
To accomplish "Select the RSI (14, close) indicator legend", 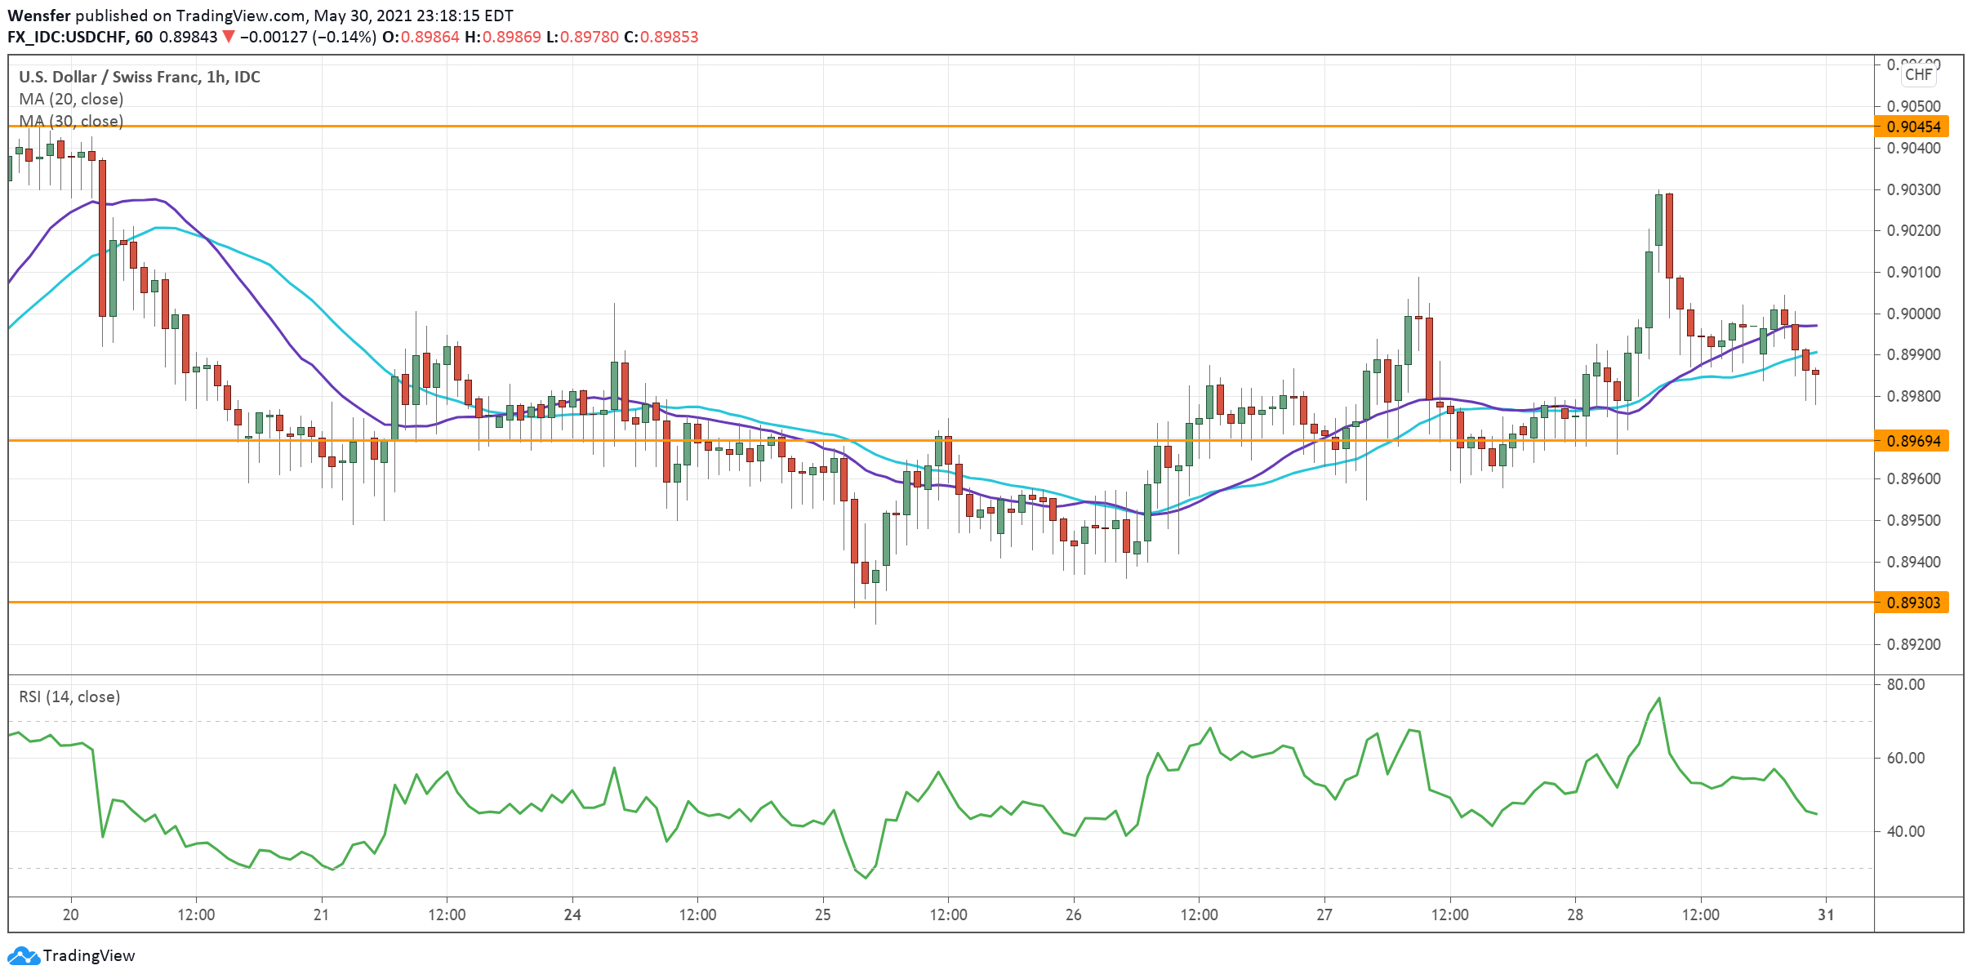I will (69, 696).
